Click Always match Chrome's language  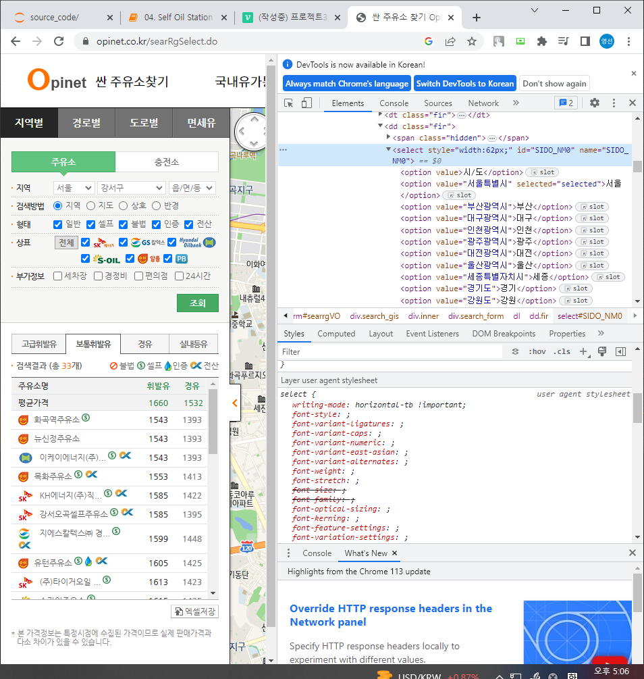tap(347, 84)
